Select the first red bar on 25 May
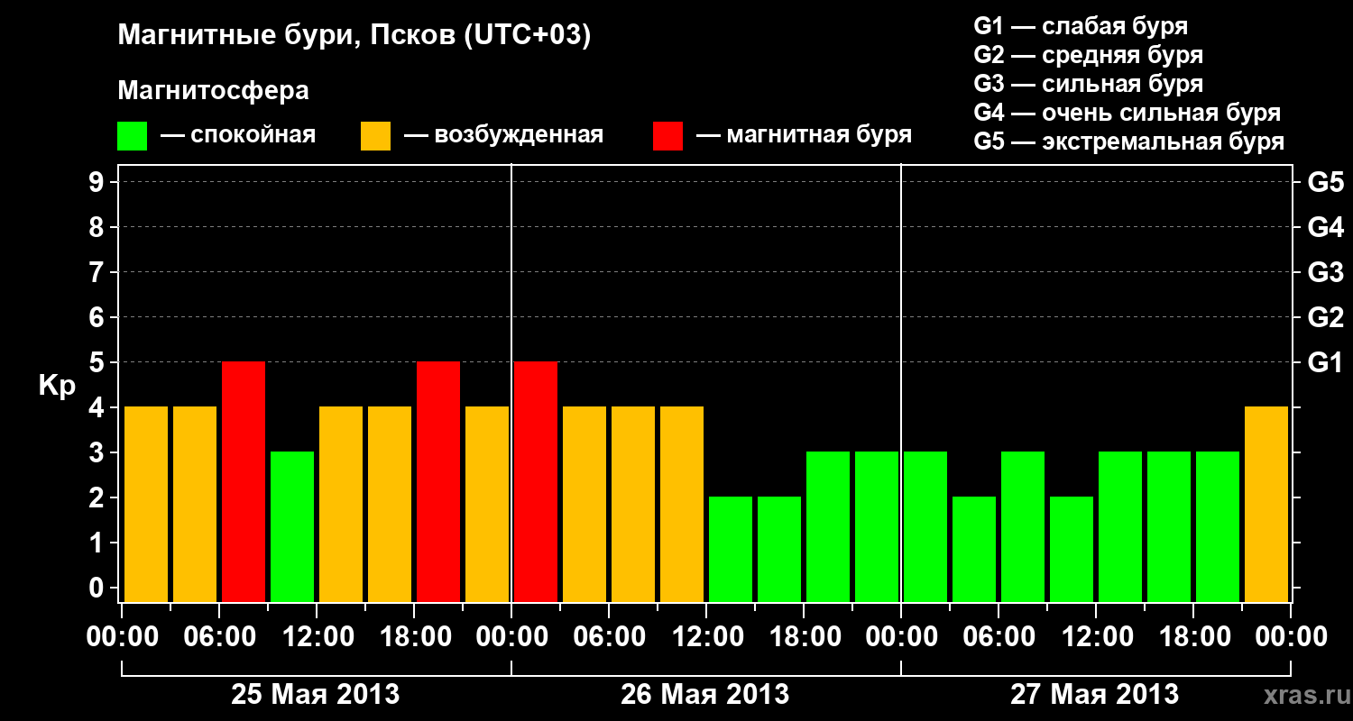Image resolution: width=1353 pixels, height=721 pixels. [244, 481]
